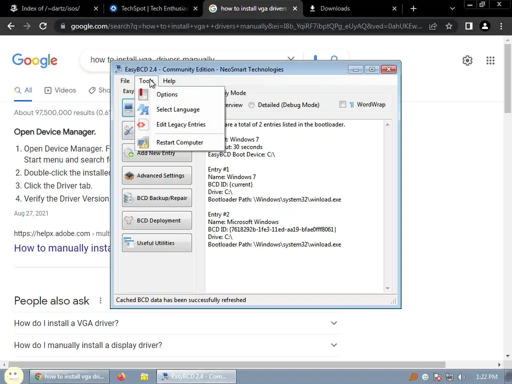
Task: Open the Chrome profile avatar menu
Action: (x=485, y=26)
